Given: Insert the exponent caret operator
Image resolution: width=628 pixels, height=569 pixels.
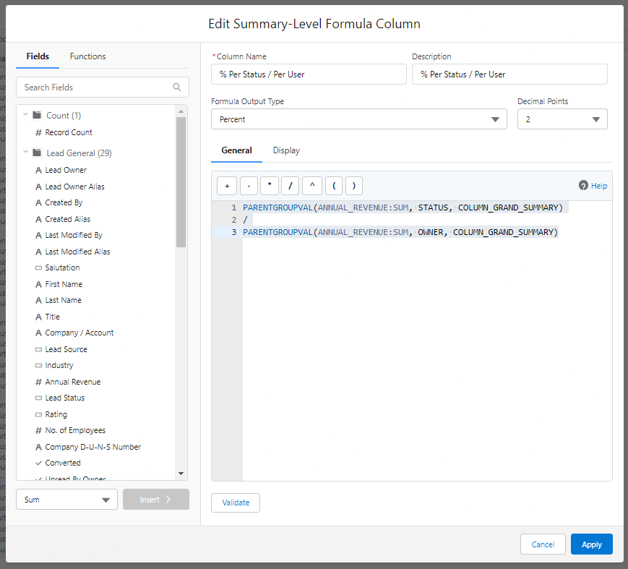Looking at the screenshot, I should point(312,186).
